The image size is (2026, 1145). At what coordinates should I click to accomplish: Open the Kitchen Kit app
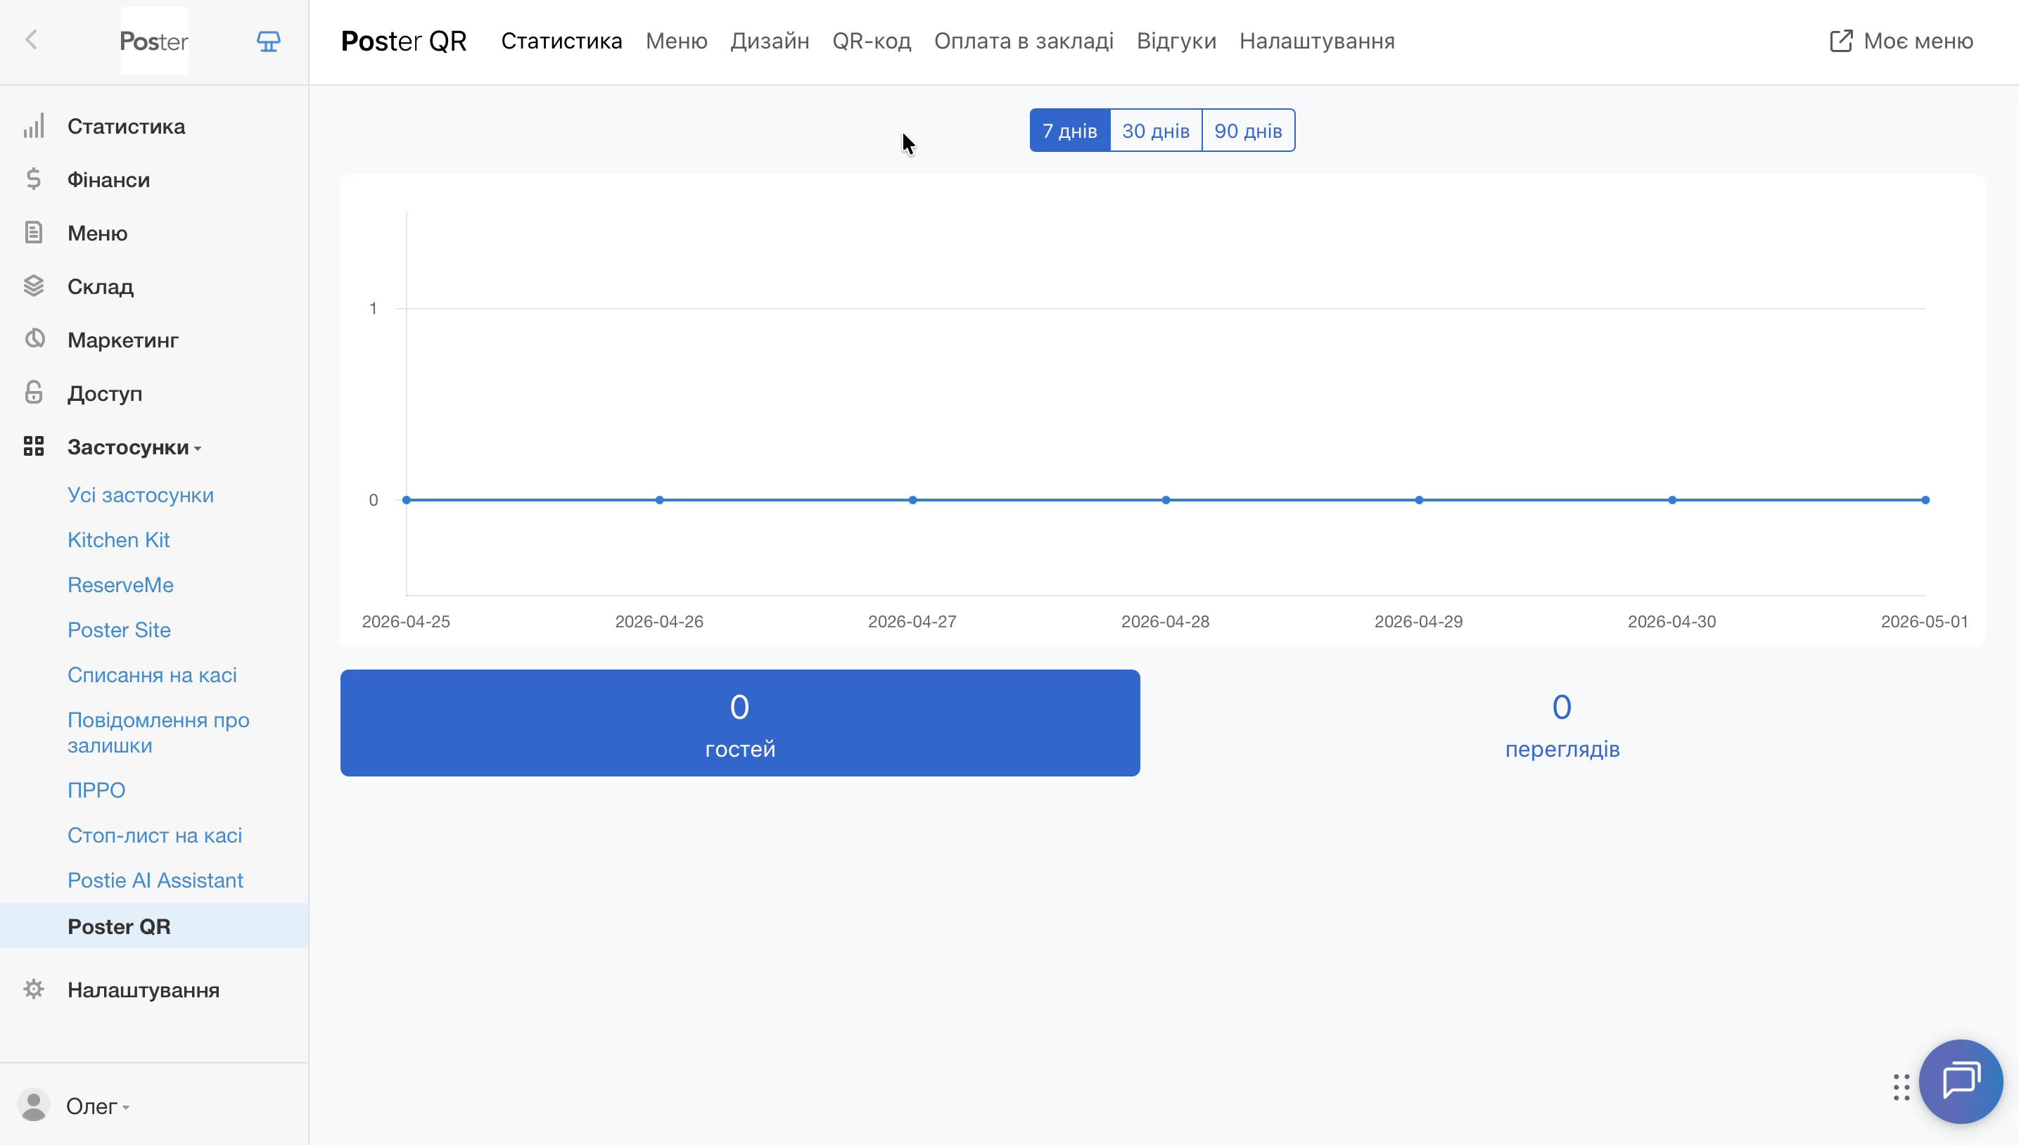pos(119,540)
